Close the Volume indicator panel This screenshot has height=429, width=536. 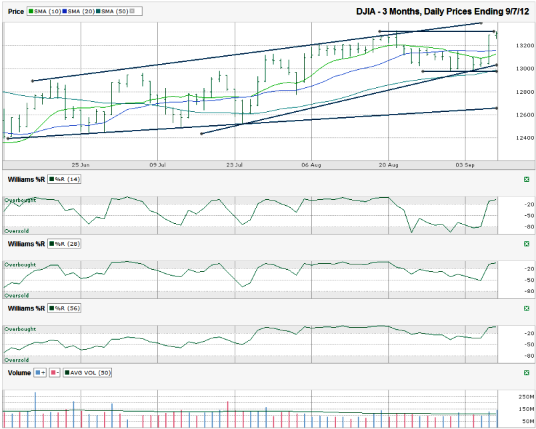(x=527, y=373)
